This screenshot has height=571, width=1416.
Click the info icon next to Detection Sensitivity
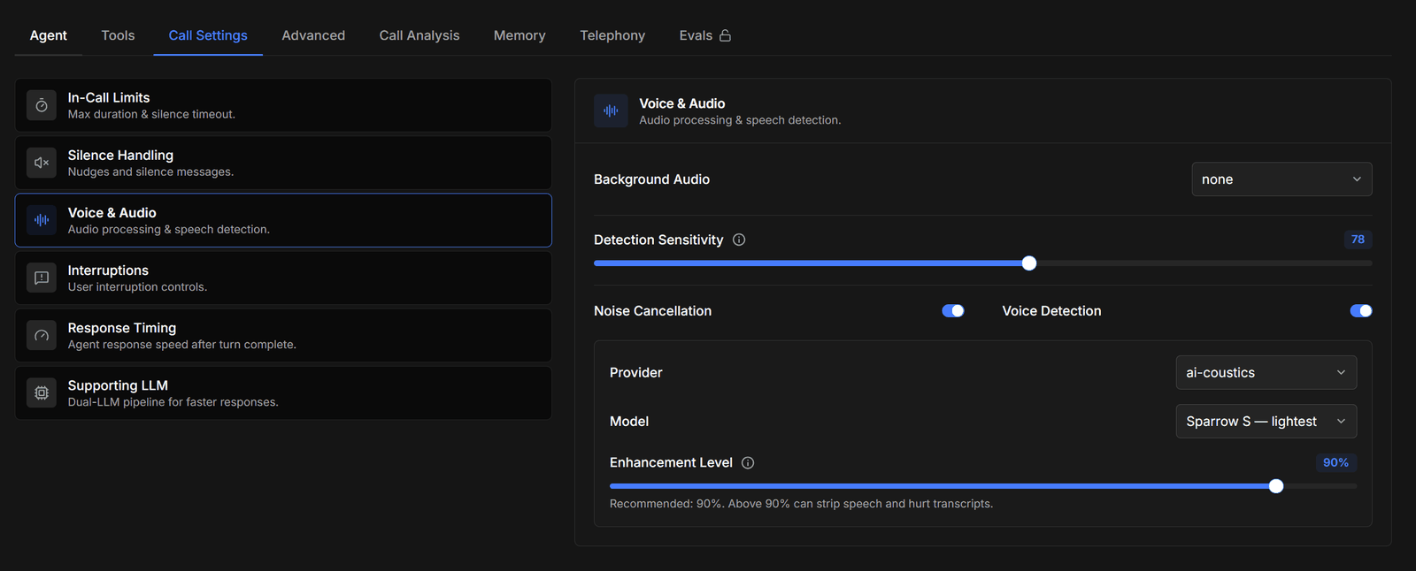[x=739, y=240]
